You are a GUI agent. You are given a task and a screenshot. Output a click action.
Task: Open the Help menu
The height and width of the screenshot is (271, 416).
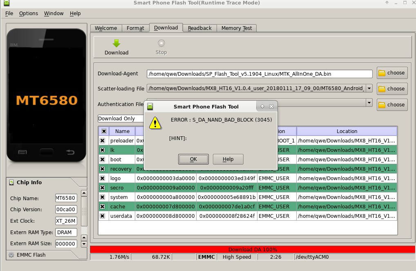[75, 13]
